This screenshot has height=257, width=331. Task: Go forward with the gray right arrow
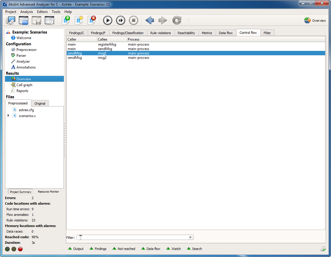162,21
